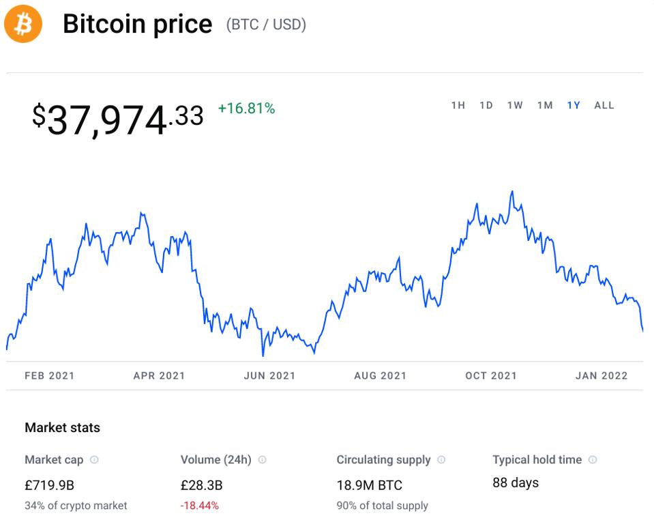Select the 1H time range

point(458,105)
